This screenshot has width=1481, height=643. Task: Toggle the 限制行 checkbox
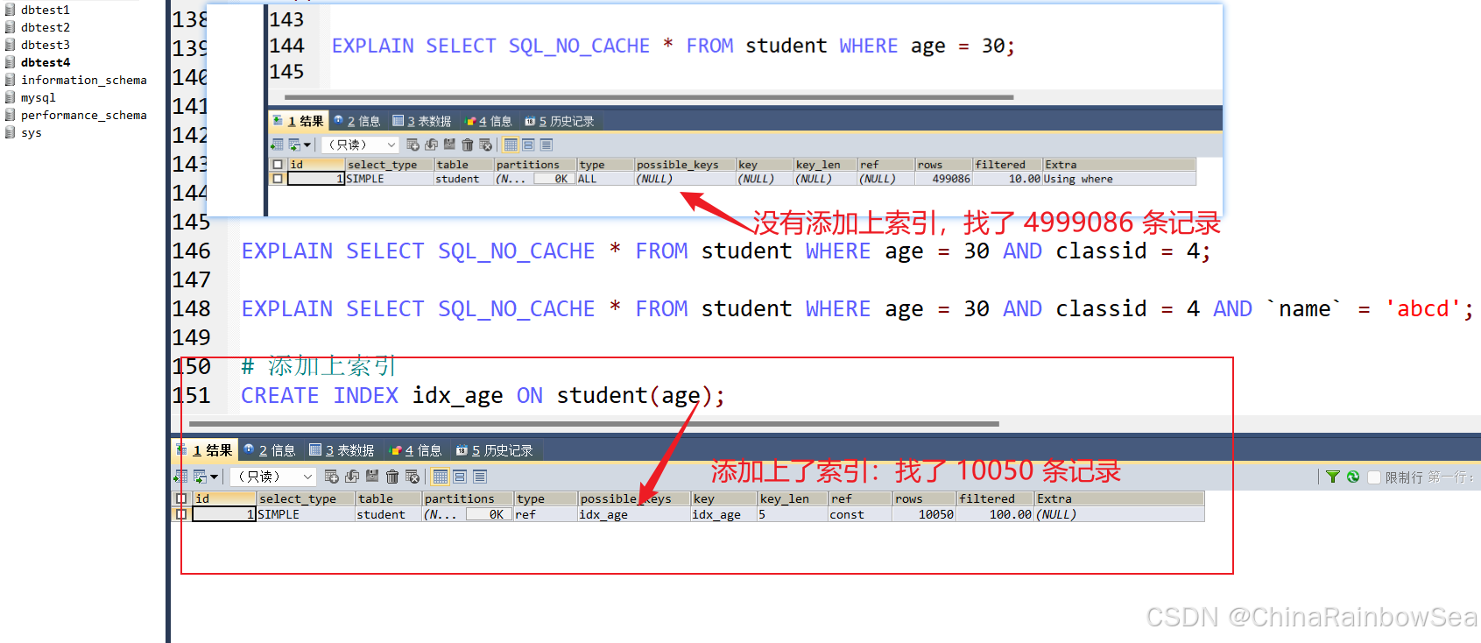[1374, 477]
